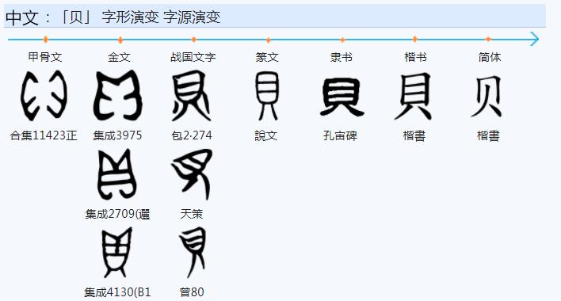Select the 楷书 stage label
This screenshot has height=301, width=561.
415,57
